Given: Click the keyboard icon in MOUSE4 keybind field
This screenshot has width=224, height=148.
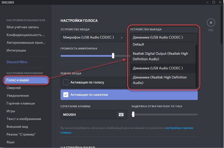Looking at the screenshot, I should pos(121,115).
